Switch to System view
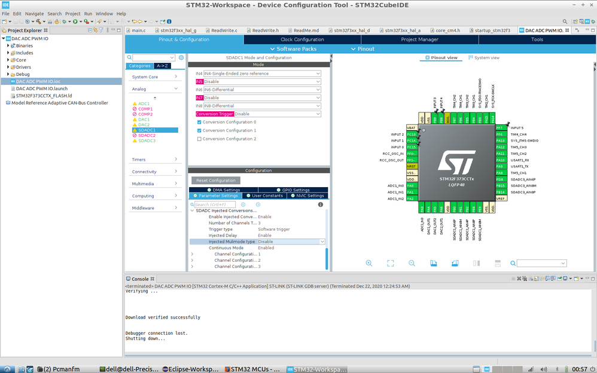The height and width of the screenshot is (373, 597). 484,58
